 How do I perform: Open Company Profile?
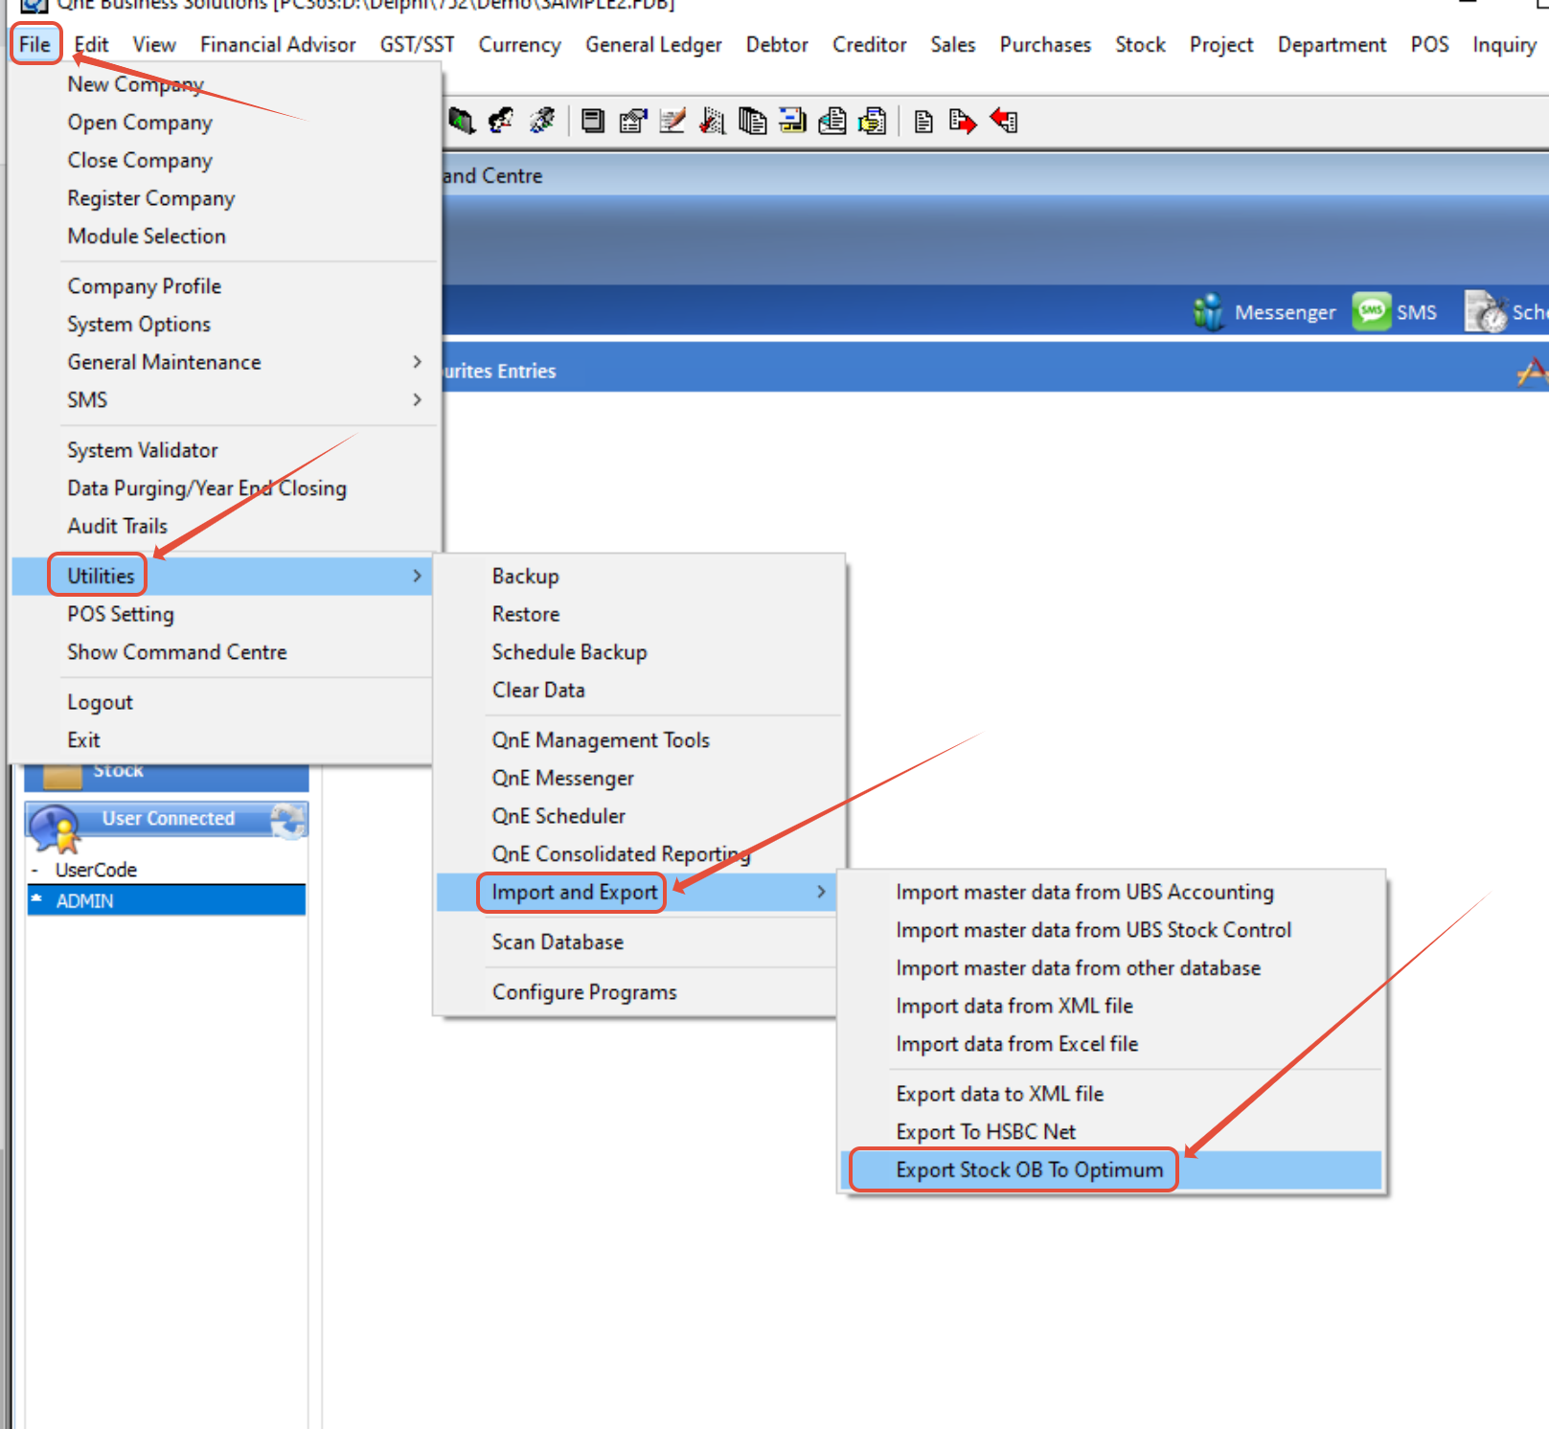tap(144, 286)
